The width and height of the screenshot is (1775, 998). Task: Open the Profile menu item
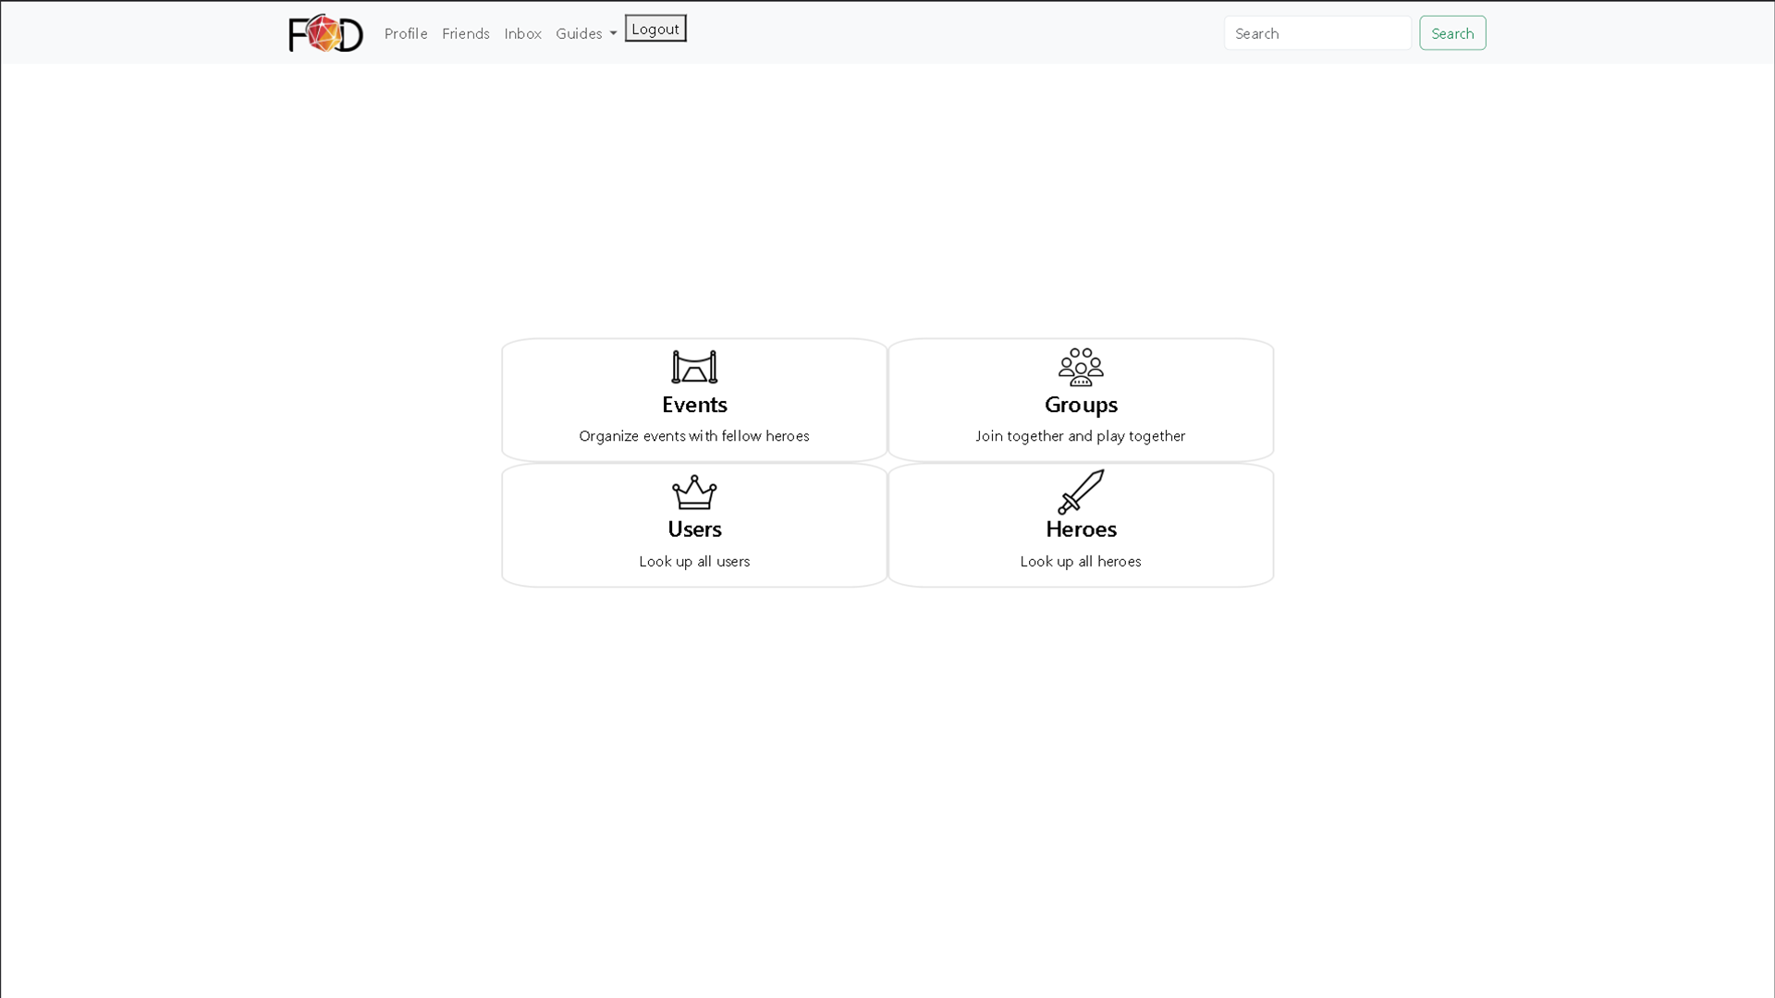tap(406, 33)
